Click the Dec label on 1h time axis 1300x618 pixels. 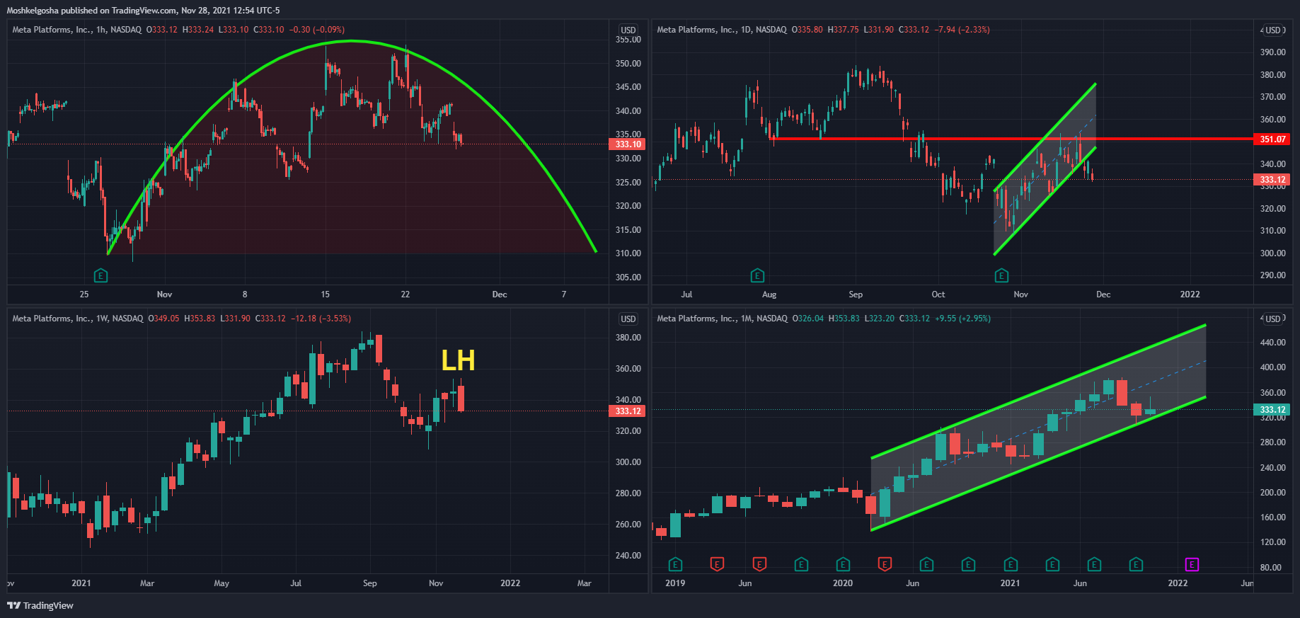[500, 294]
